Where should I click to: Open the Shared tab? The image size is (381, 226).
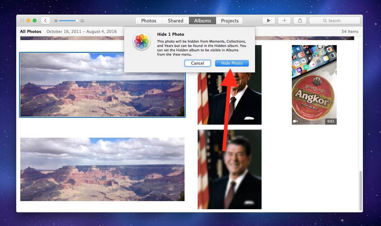click(x=176, y=21)
